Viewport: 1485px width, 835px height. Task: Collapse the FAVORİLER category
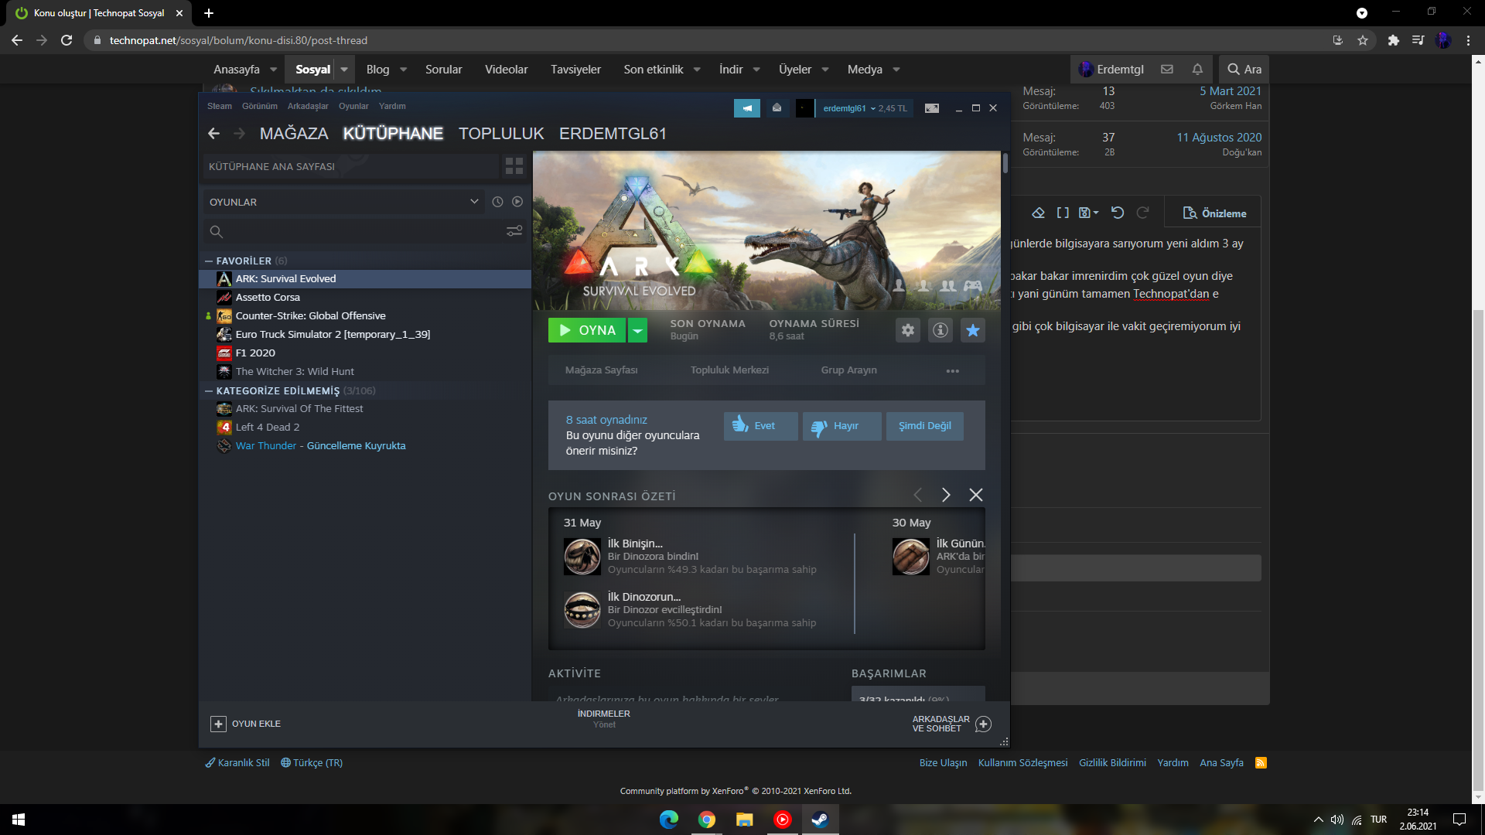209,261
